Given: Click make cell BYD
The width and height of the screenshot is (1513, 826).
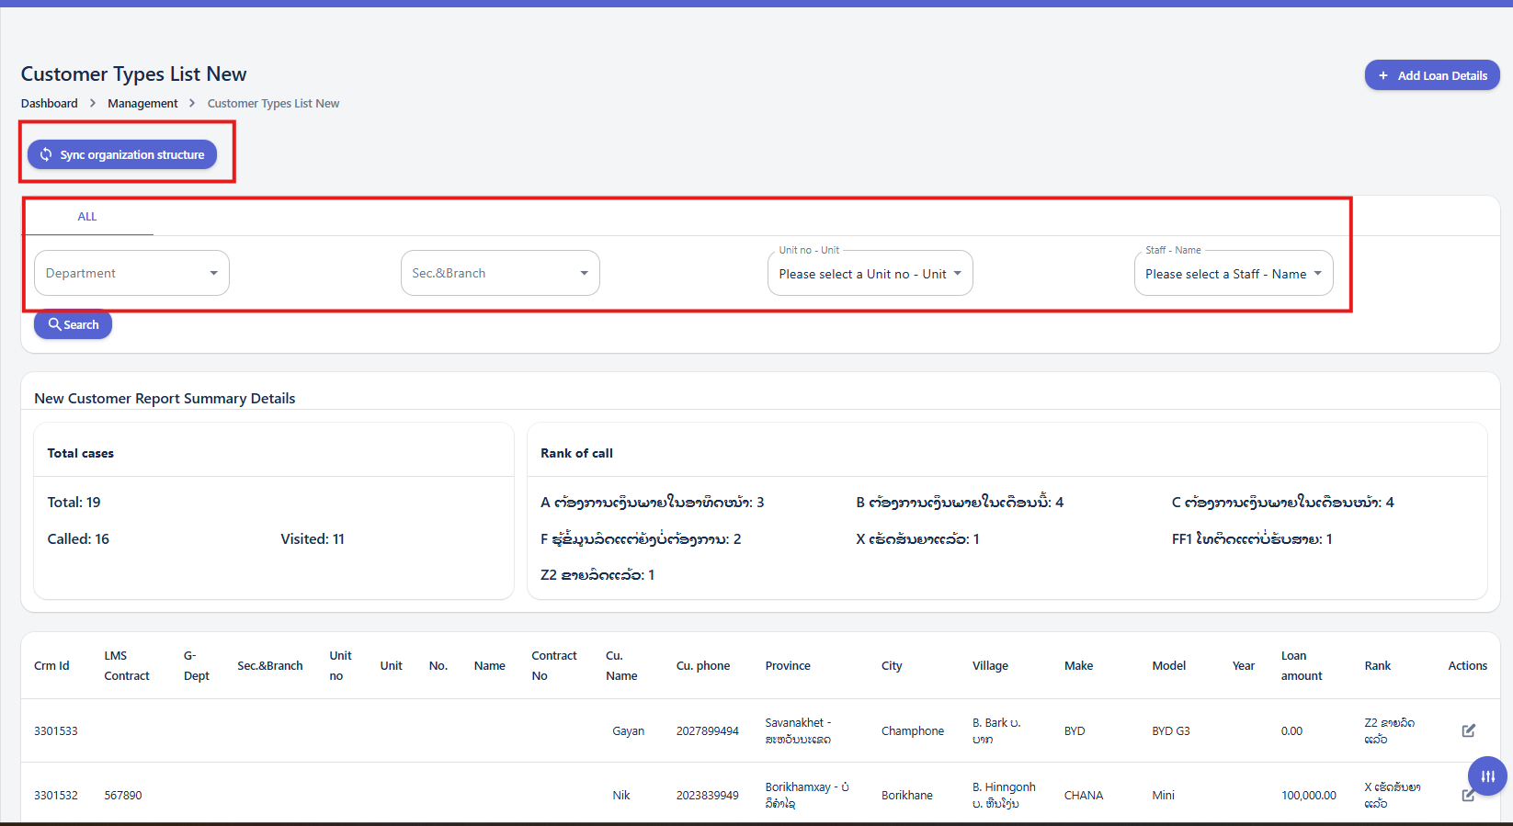Looking at the screenshot, I should pyautogui.click(x=1075, y=731).
